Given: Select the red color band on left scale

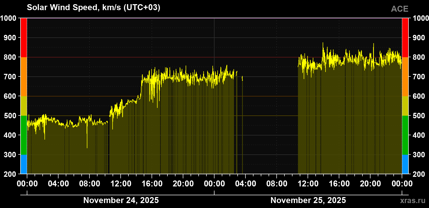Looking at the screenshot, I should (x=24, y=38).
